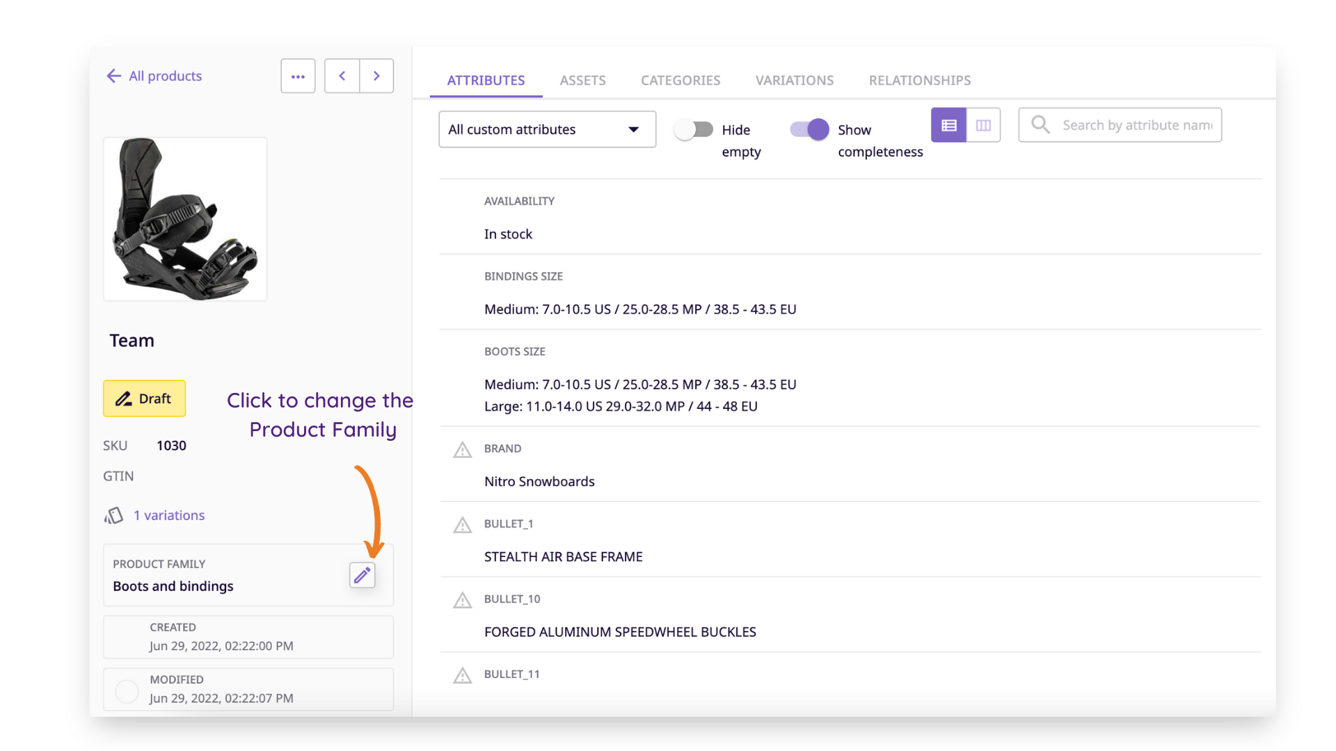Image resolution: width=1336 pixels, height=751 pixels.
Task: Click the warning triangle beside BULLET_11
Action: [463, 675]
